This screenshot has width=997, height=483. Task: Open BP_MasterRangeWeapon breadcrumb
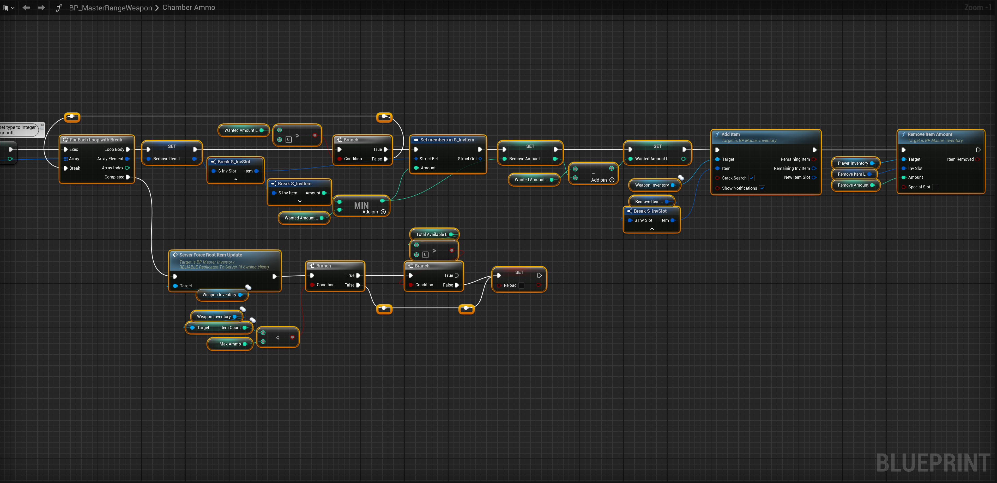[110, 8]
